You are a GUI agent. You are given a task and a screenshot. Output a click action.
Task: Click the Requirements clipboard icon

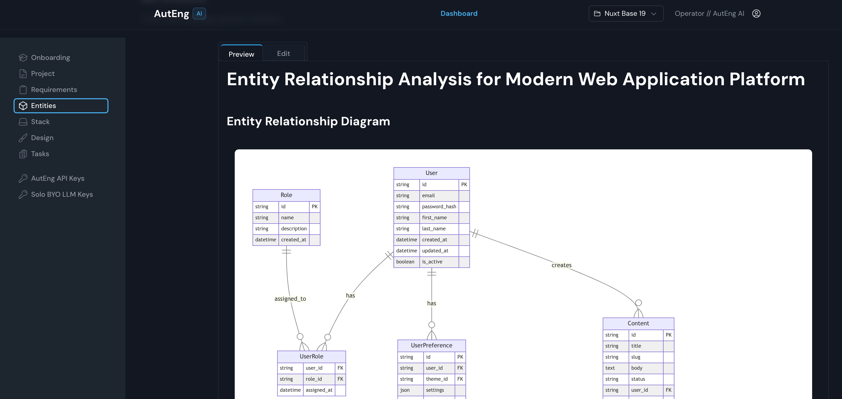[23, 90]
